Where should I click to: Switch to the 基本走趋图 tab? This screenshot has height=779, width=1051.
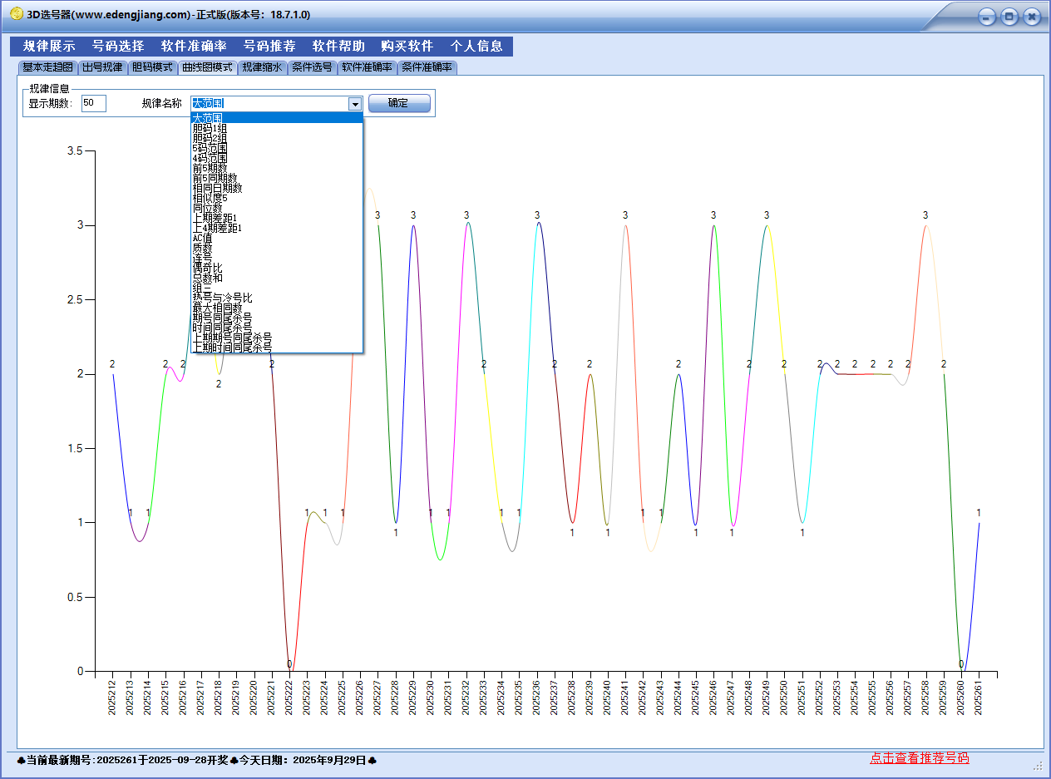(x=47, y=67)
